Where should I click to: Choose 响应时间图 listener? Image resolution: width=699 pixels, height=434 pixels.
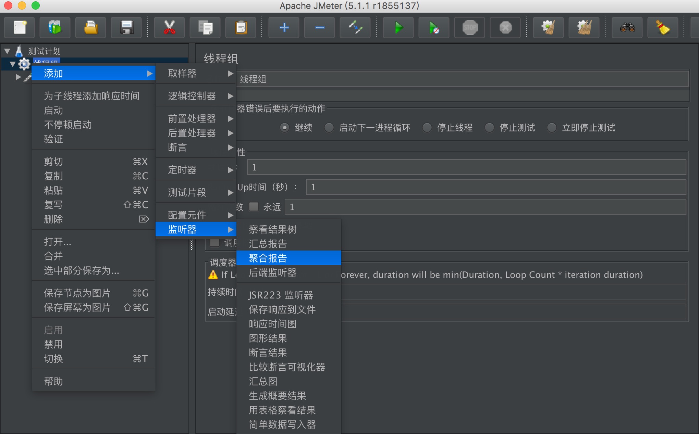point(289,324)
